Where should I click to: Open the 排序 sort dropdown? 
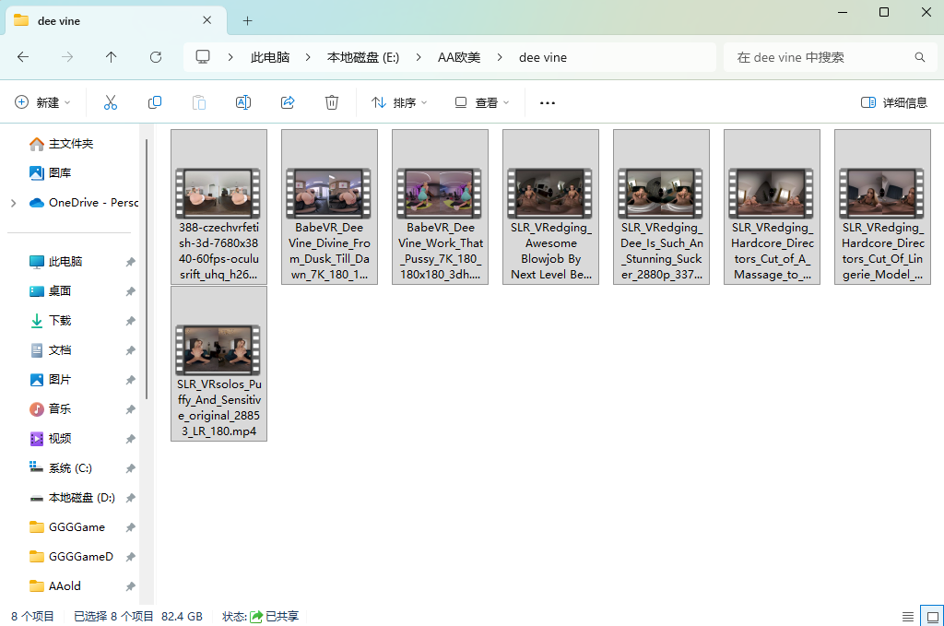click(399, 102)
